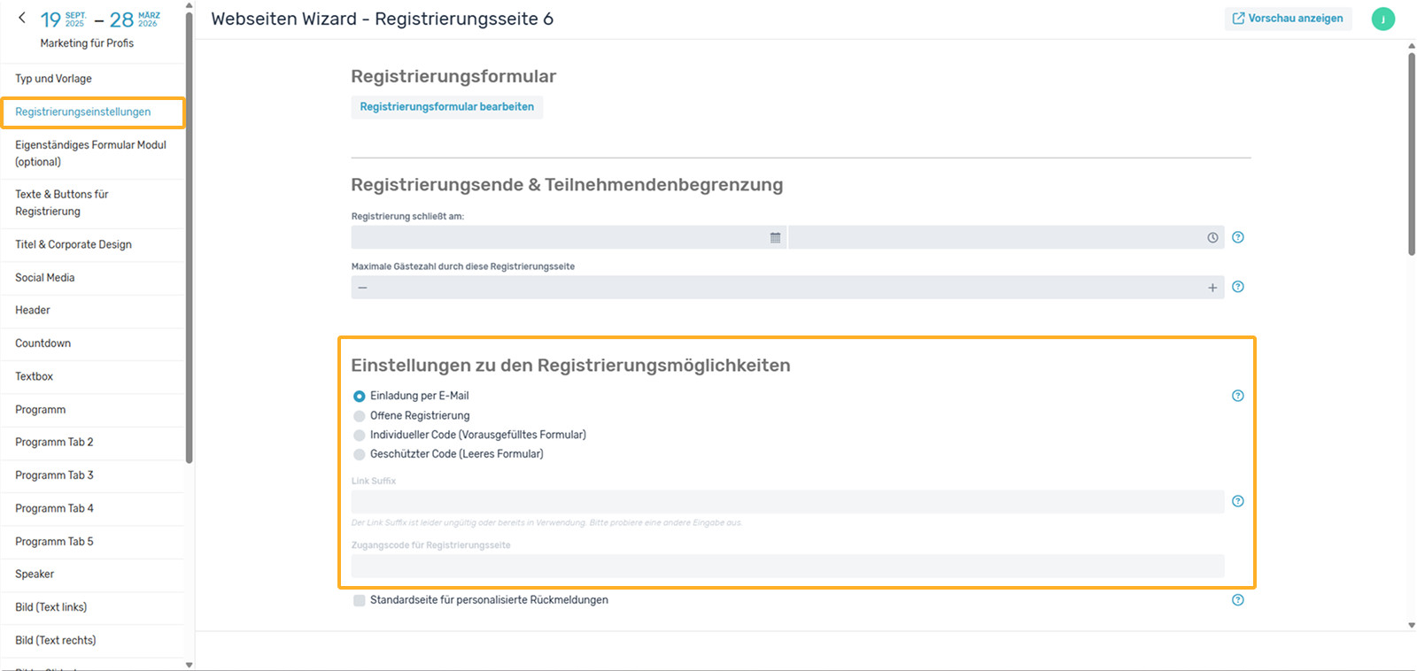Click main content scrollbar up arrow

click(1412, 47)
